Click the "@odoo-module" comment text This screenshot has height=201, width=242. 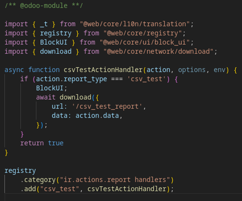[44, 6]
